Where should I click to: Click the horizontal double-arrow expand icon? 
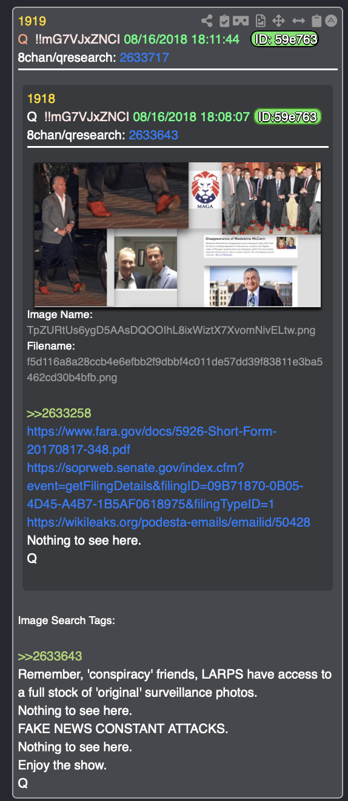coord(298,21)
